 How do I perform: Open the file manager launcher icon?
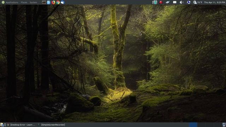(x=49, y=2)
